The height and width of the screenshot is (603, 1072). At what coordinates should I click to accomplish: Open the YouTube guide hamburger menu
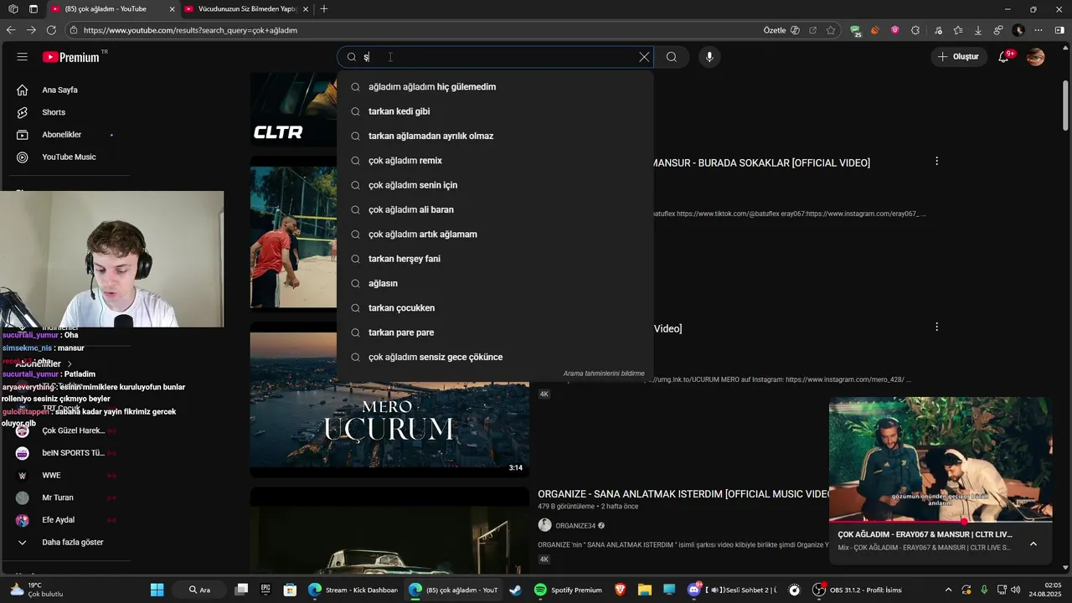click(x=23, y=57)
